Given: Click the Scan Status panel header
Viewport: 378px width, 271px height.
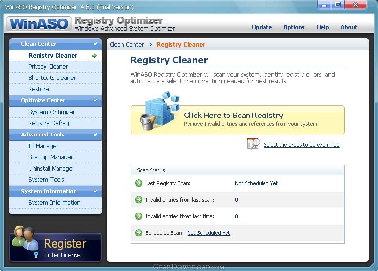Looking at the screenshot, I should click(x=238, y=170).
